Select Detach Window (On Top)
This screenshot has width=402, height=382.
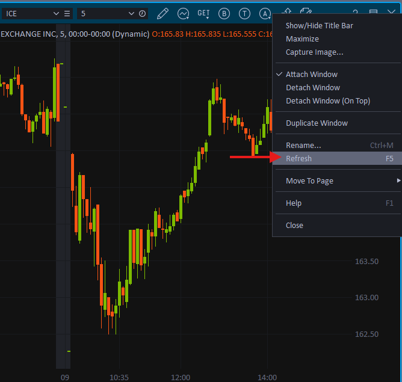327,101
